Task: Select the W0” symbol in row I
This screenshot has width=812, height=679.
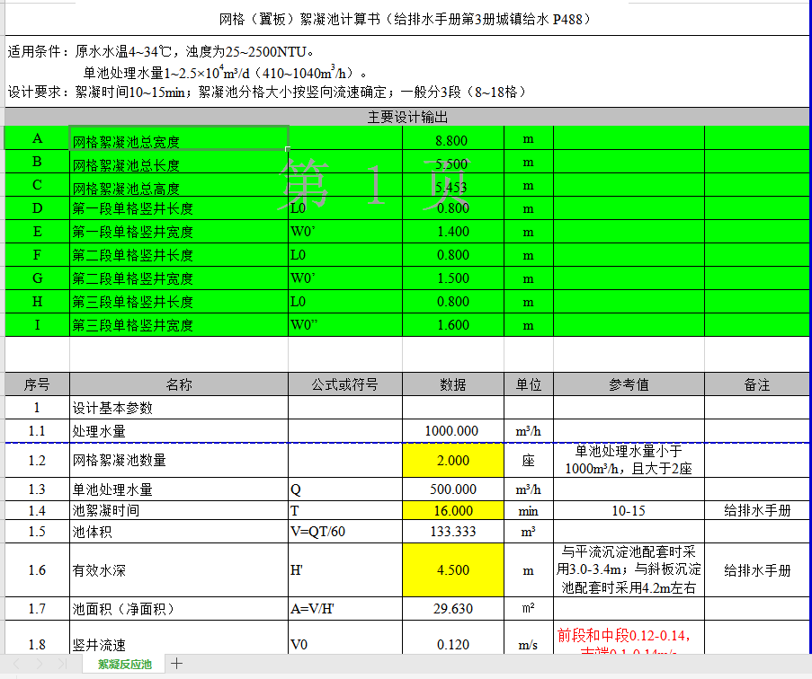Action: (x=345, y=325)
